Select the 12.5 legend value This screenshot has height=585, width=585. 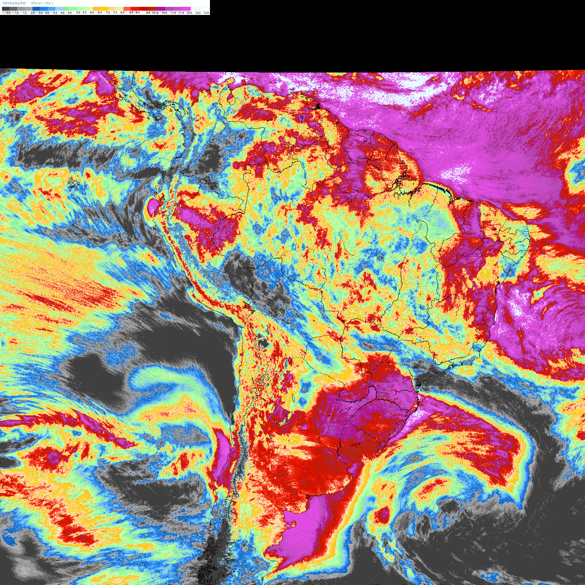[x=198, y=13]
